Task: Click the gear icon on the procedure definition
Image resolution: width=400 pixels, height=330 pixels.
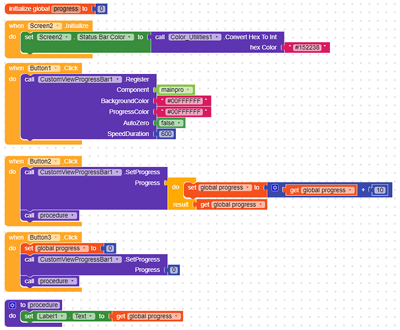Action: [x=13, y=305]
